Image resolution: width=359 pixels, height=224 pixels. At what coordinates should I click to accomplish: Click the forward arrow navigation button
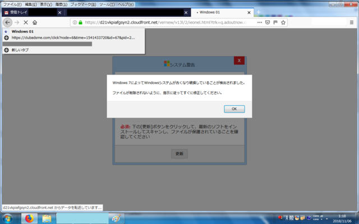[17, 22]
